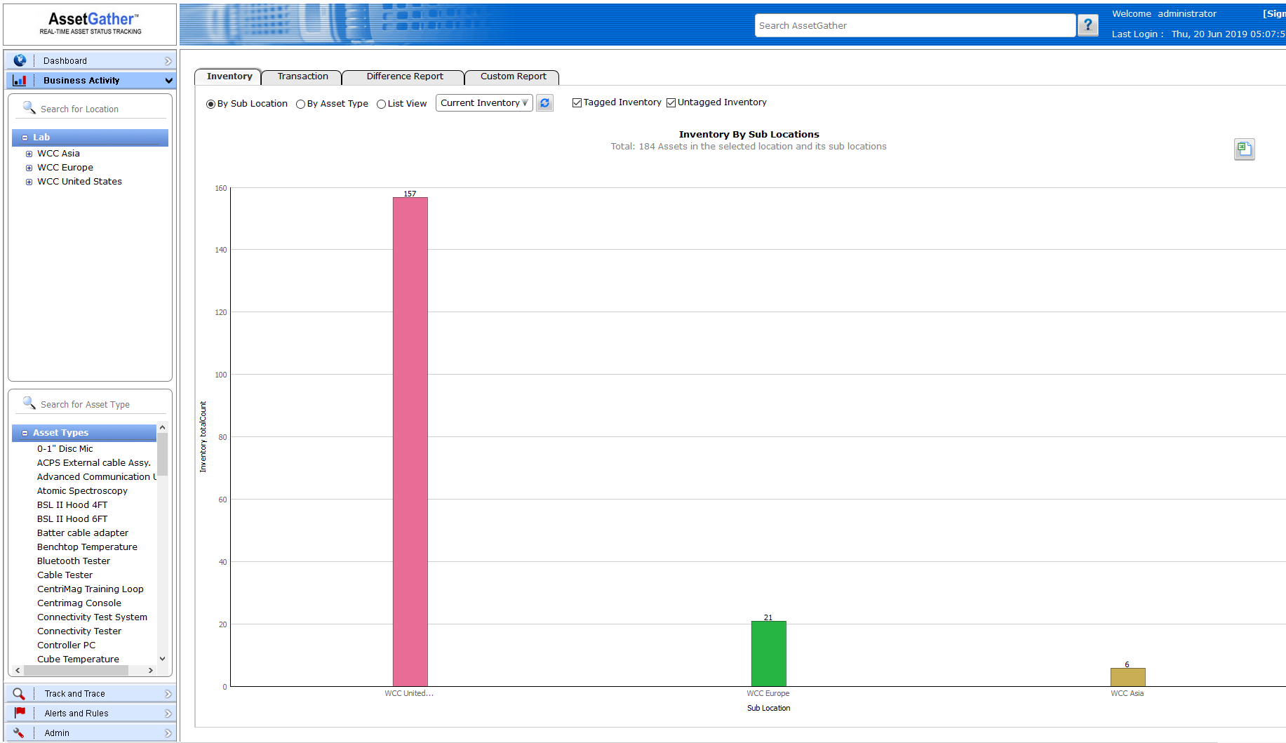This screenshot has height=743, width=1286.
Task: Click the Search for Asset Type field
Action: click(102, 404)
